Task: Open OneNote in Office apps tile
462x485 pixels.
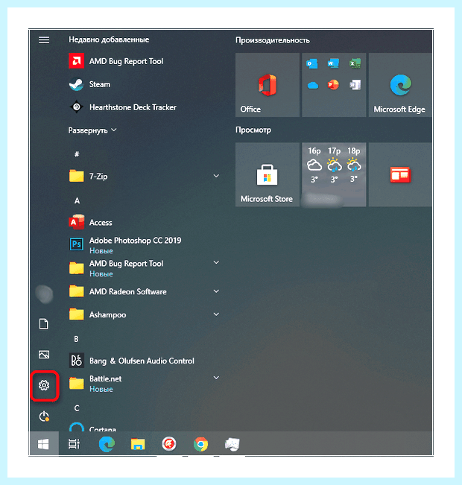Action: coord(355,85)
